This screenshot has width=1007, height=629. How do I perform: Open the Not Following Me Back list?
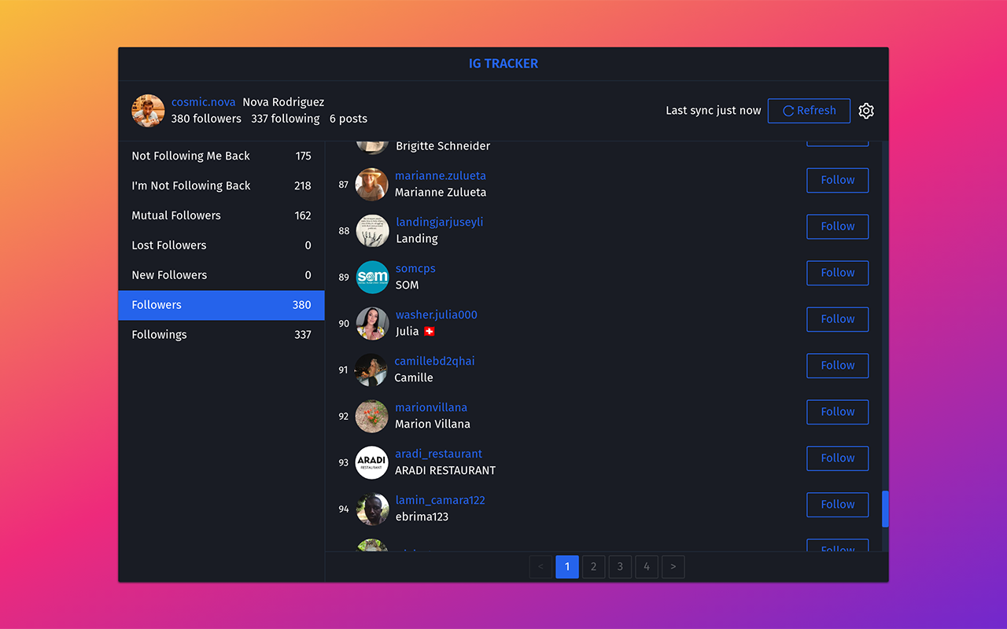[x=220, y=156]
